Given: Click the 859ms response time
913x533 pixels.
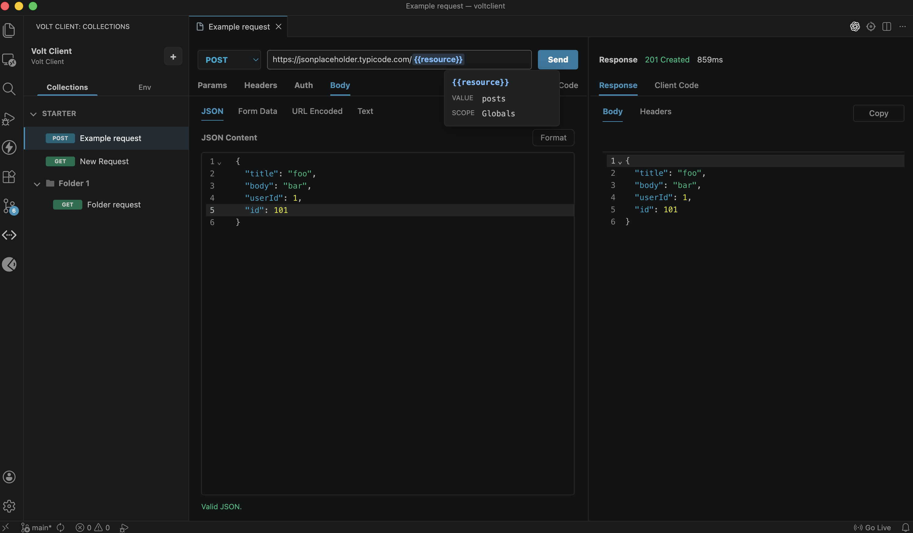Looking at the screenshot, I should click(709, 60).
